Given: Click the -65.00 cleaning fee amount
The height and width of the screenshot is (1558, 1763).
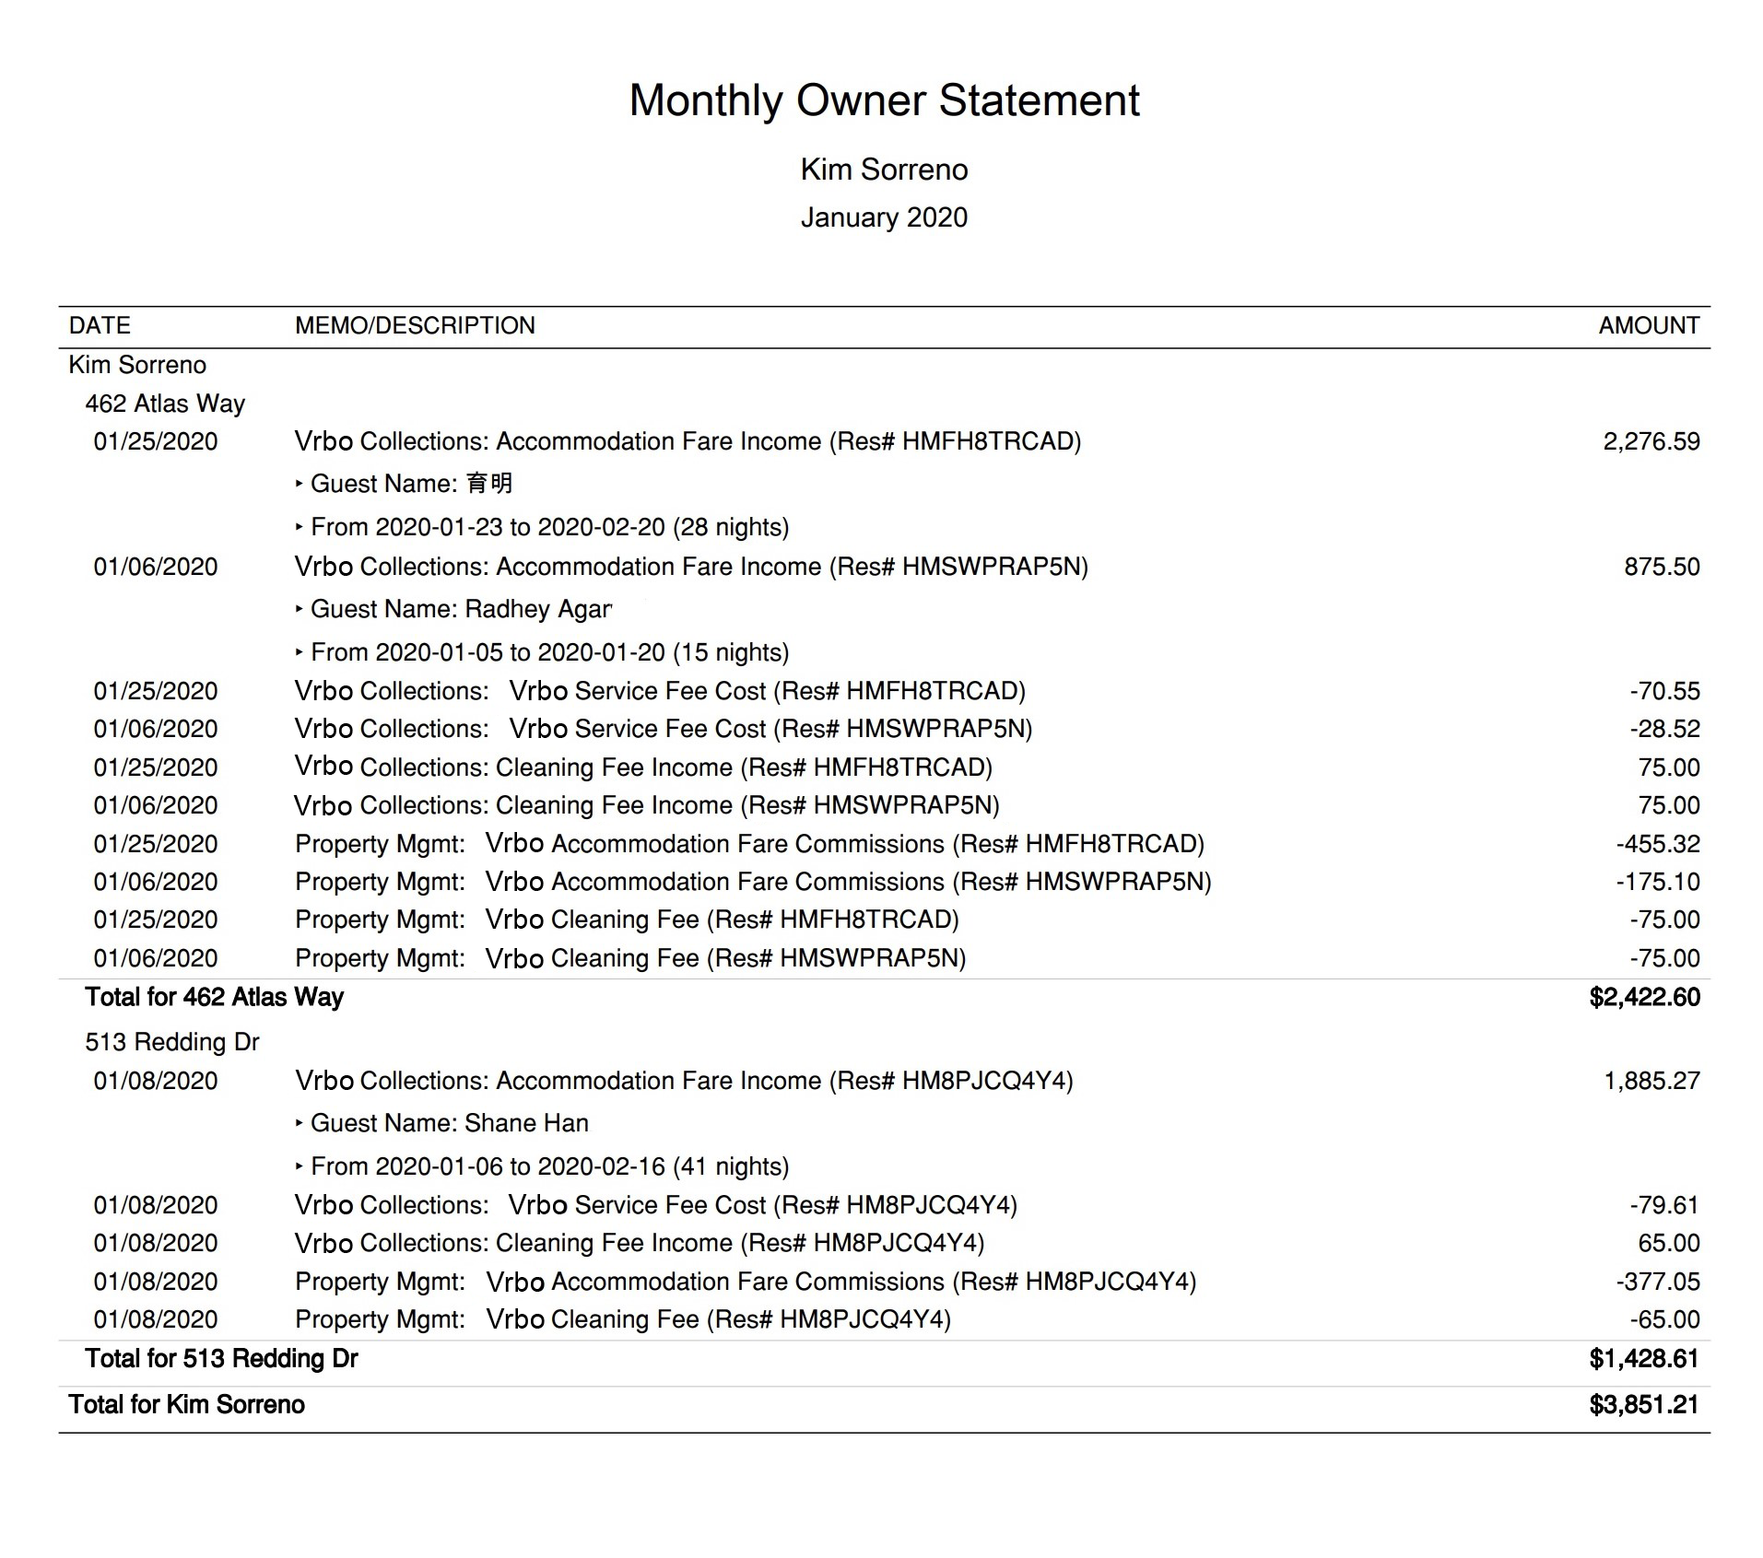Looking at the screenshot, I should 1664,1319.
